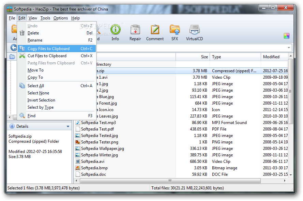
Task: Open the Tools menu
Action: tap(45, 18)
